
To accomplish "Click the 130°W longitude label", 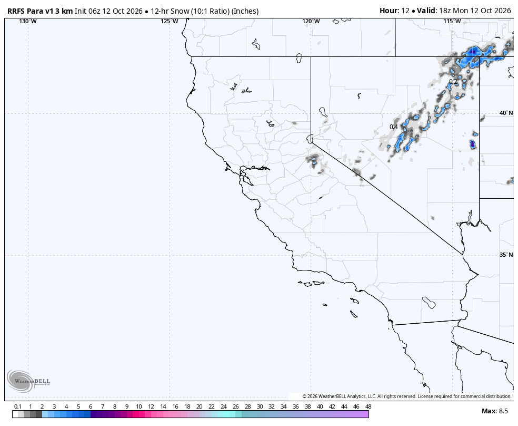I will [28, 22].
